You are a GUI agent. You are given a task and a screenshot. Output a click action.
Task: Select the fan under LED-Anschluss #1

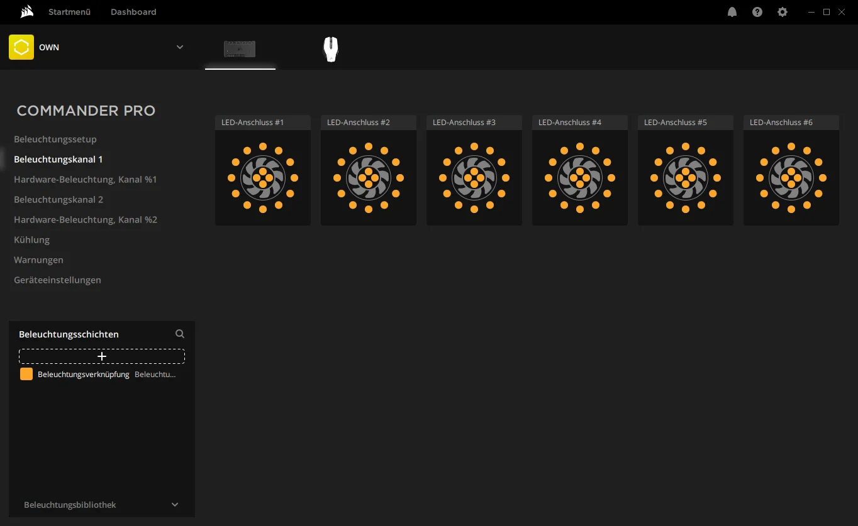[x=263, y=178]
